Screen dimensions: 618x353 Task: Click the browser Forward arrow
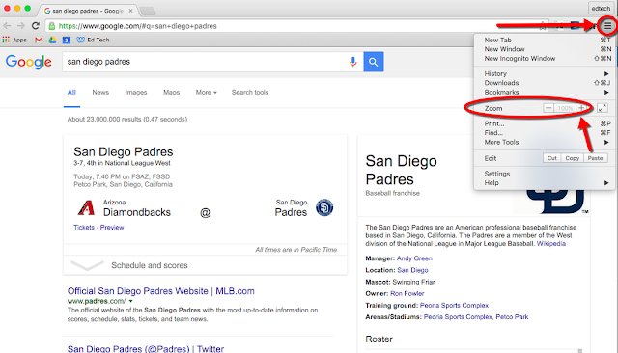21,26
